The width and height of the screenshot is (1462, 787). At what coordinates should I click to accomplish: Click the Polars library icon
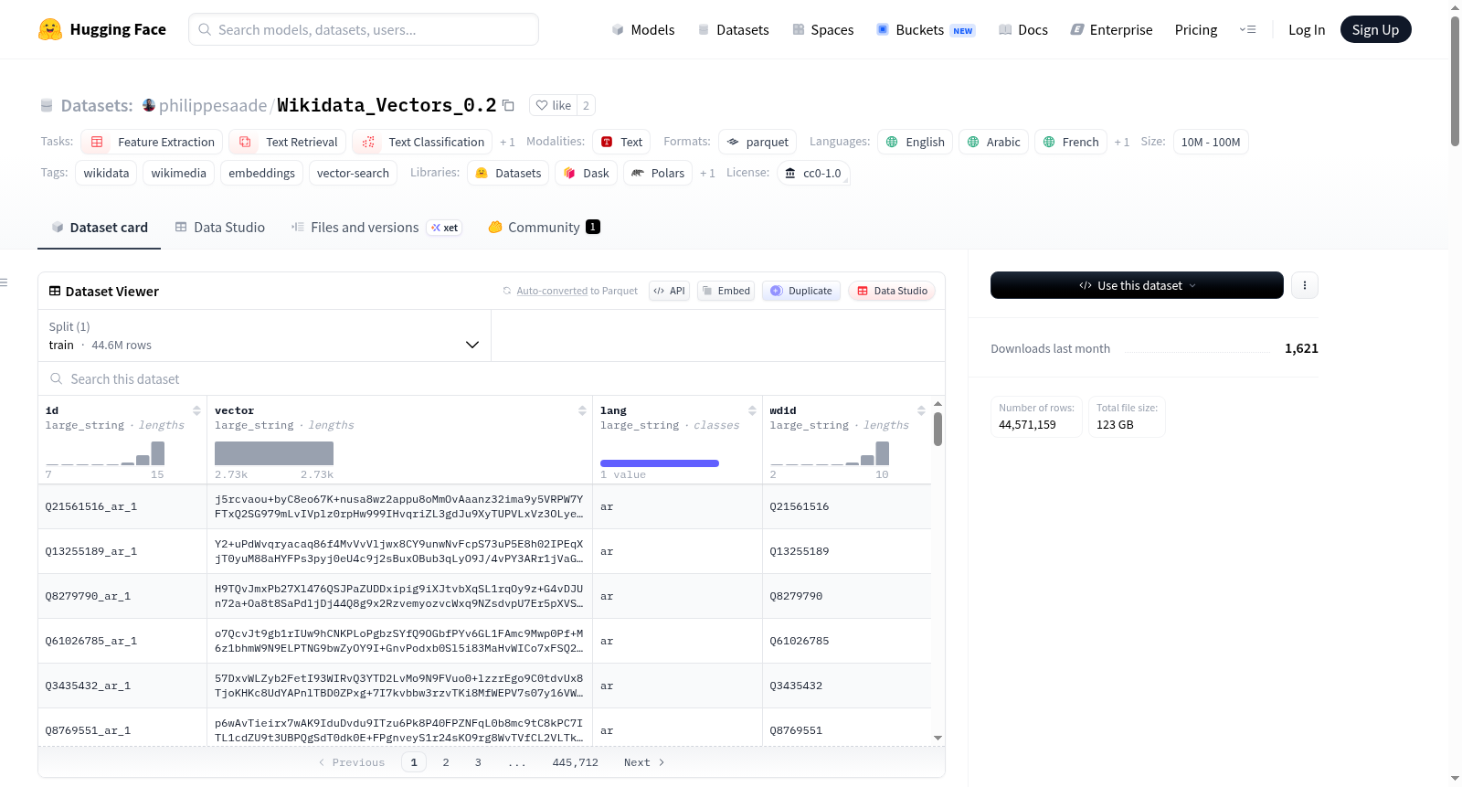(638, 173)
